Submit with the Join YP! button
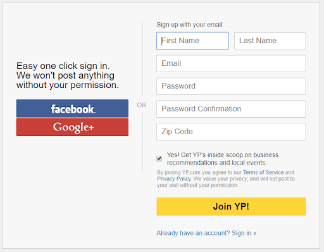This screenshot has width=324, height=252. pyautogui.click(x=231, y=206)
